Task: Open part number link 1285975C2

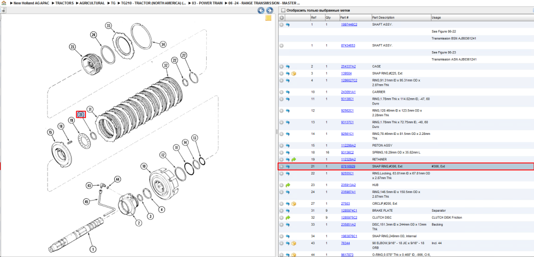Action: tap(349, 218)
